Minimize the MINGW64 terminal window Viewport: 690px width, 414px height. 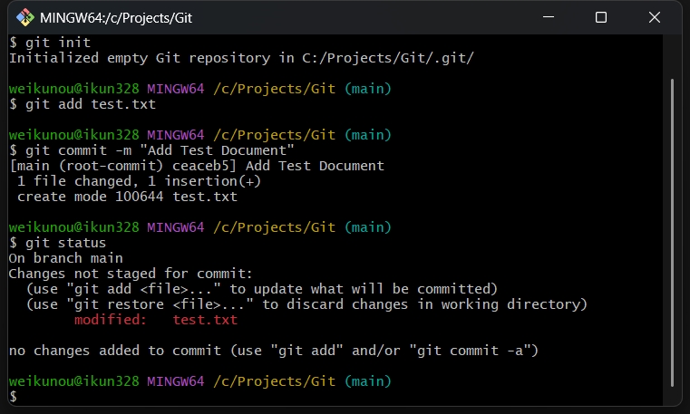[x=549, y=17]
